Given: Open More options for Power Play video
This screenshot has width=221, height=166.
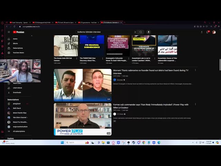Looking at the screenshot, I should pyautogui.click(x=195, y=104).
